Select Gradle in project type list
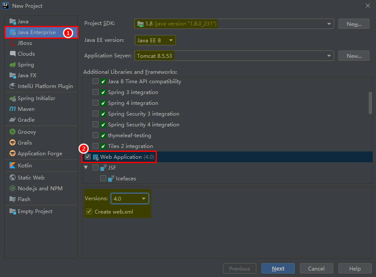 coord(41,120)
